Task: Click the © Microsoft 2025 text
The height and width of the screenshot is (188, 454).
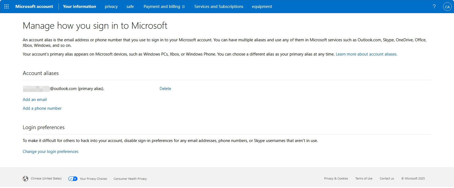Action: 413,178
